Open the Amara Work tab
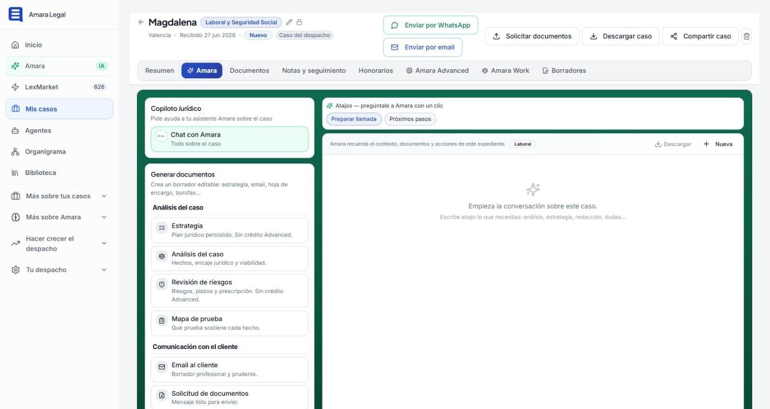770x409 pixels. click(x=506, y=71)
